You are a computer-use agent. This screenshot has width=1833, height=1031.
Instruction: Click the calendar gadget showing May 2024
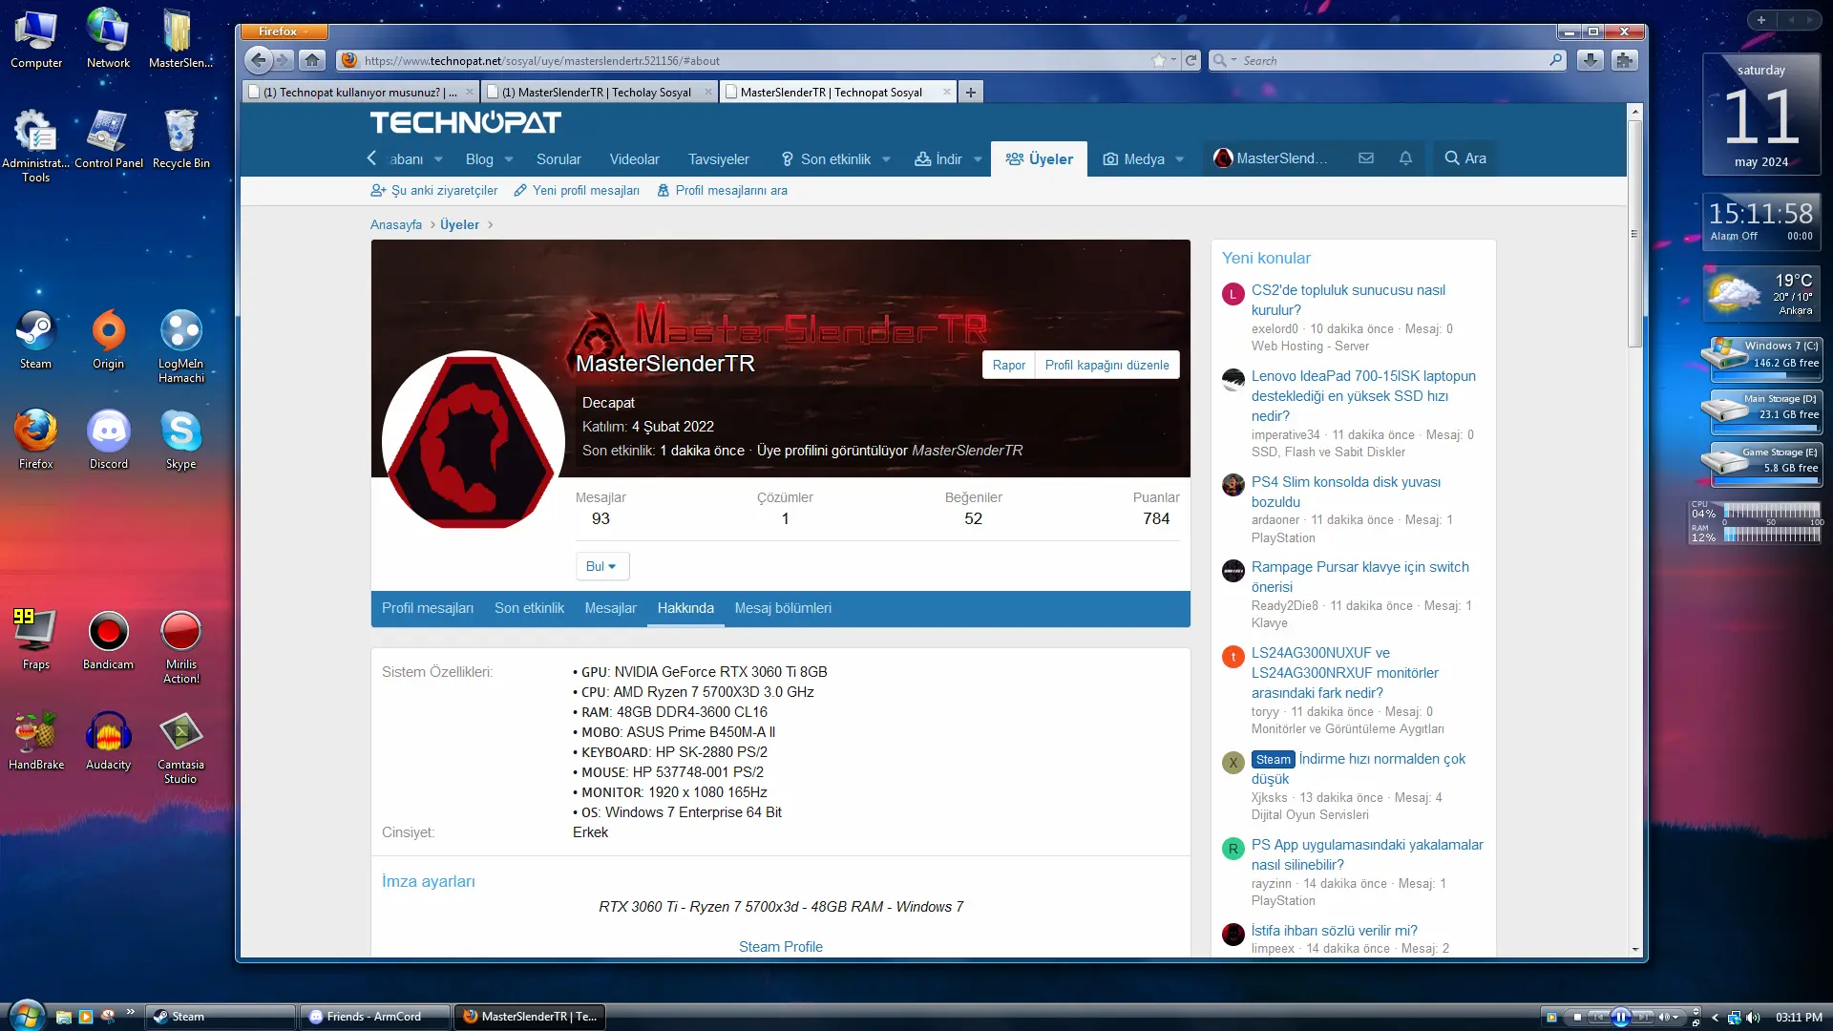(x=1760, y=116)
